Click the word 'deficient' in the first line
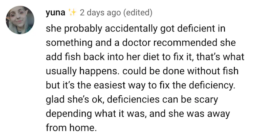 pos(193,29)
